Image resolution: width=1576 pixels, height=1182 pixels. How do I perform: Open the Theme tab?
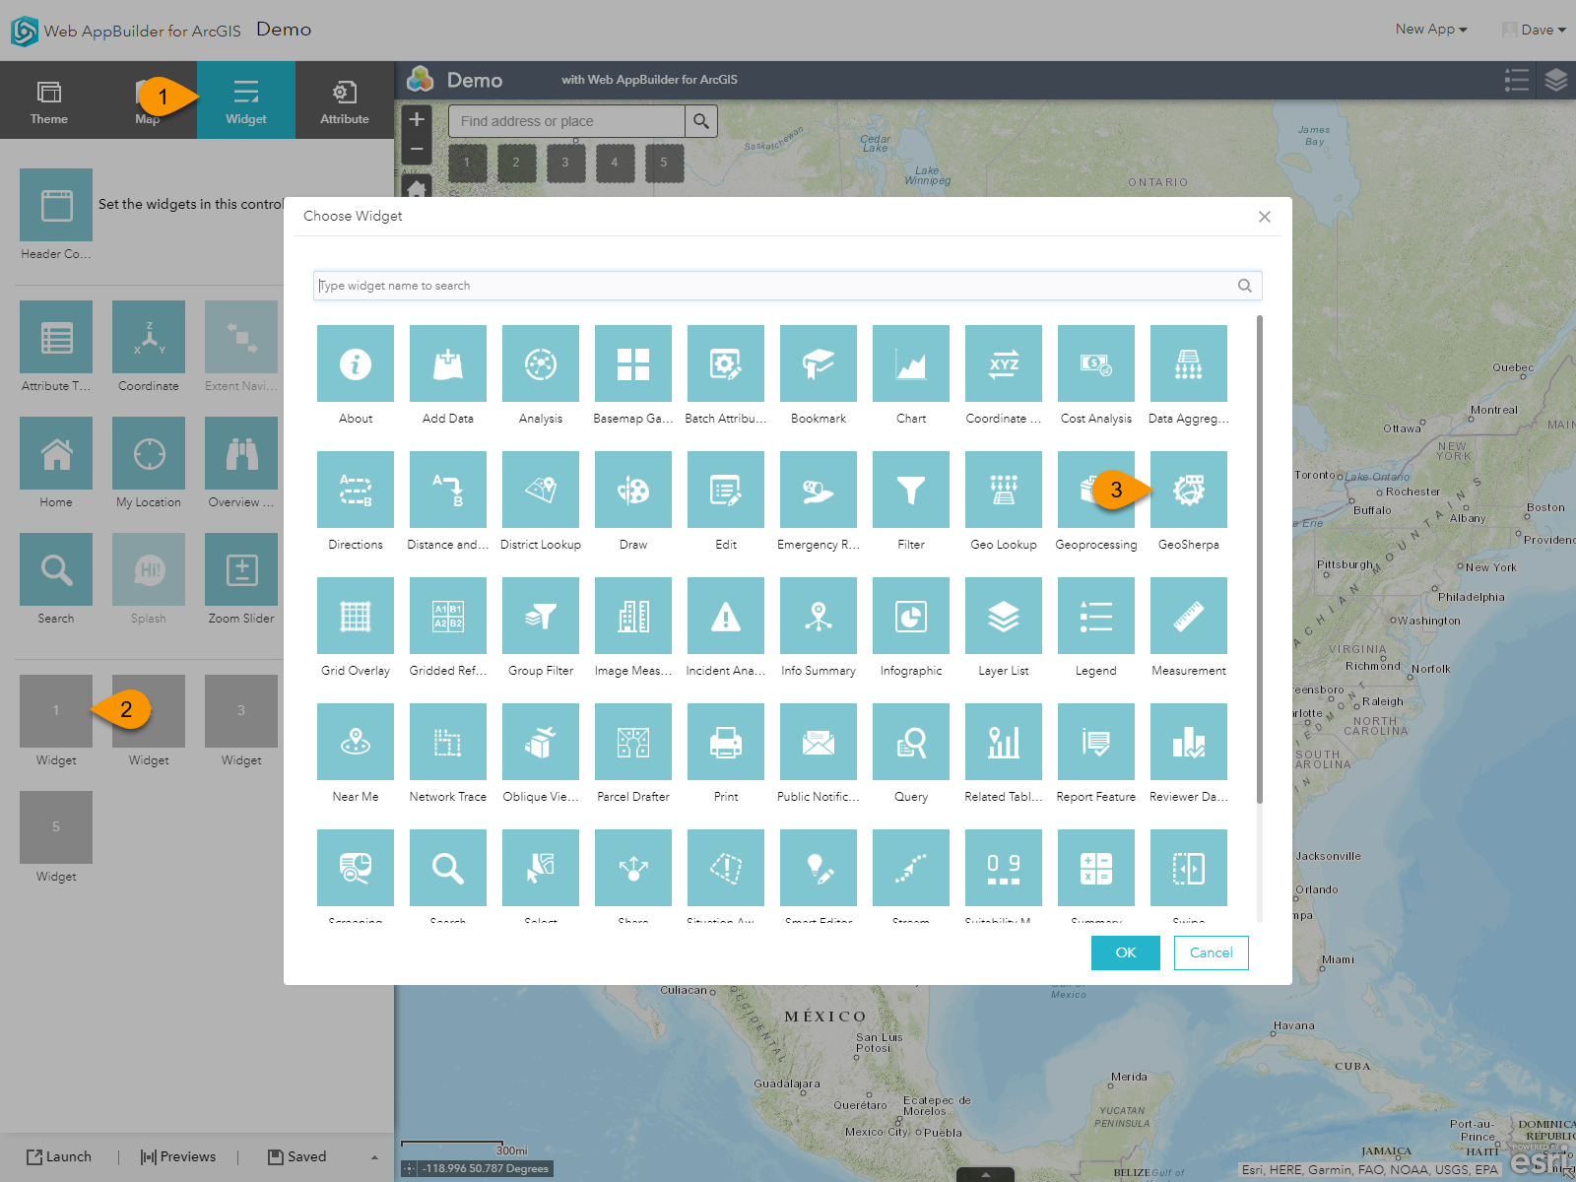49,100
